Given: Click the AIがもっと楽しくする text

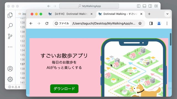Looking at the screenshot, I should point(64,68).
